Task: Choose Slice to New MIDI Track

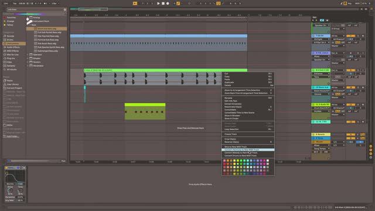Action: click(248, 147)
